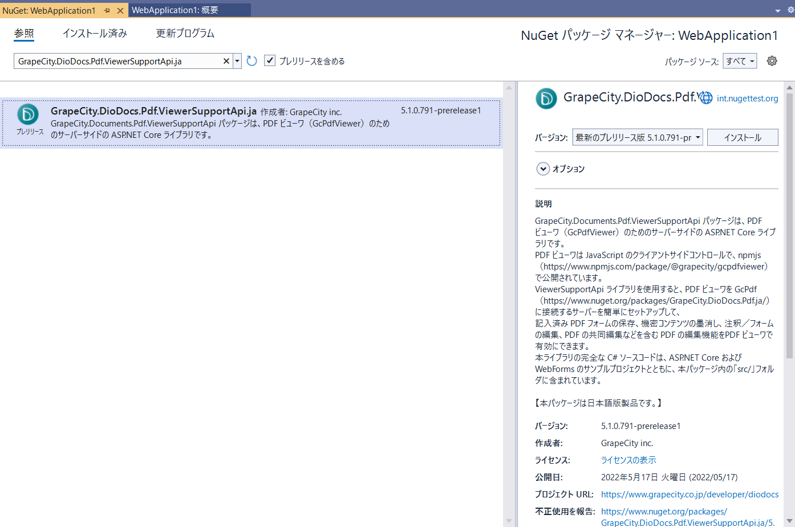Open the パッケージ ソース dropdown (すべて)
Image resolution: width=795 pixels, height=527 pixels.
point(740,61)
